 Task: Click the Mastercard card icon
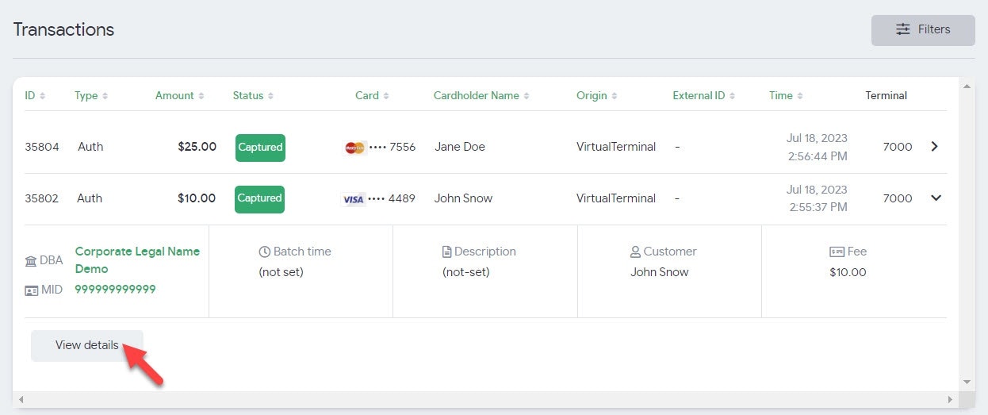354,148
